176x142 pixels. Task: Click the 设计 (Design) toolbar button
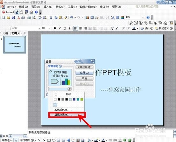point(147,29)
